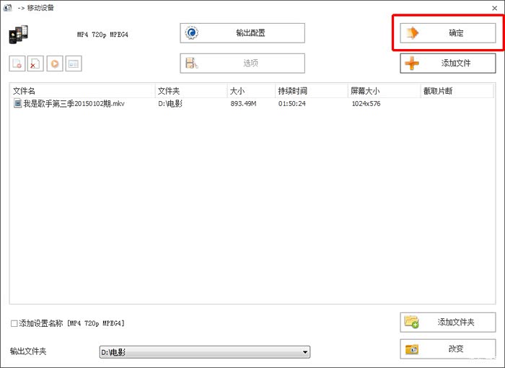This screenshot has width=505, height=368.
Task: Click the orange play preview icon
Action: [55, 63]
